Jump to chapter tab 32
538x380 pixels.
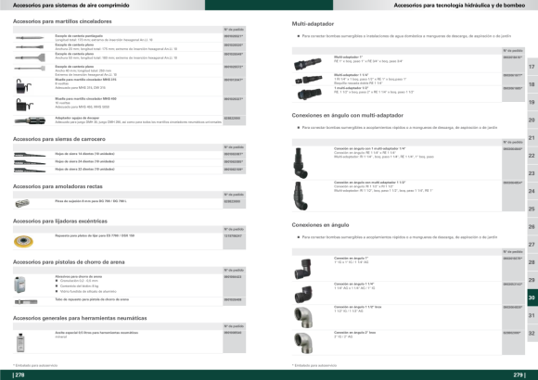click(532, 333)
